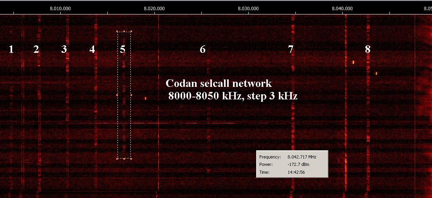Click the 14:42:56 time value

pos(296,173)
